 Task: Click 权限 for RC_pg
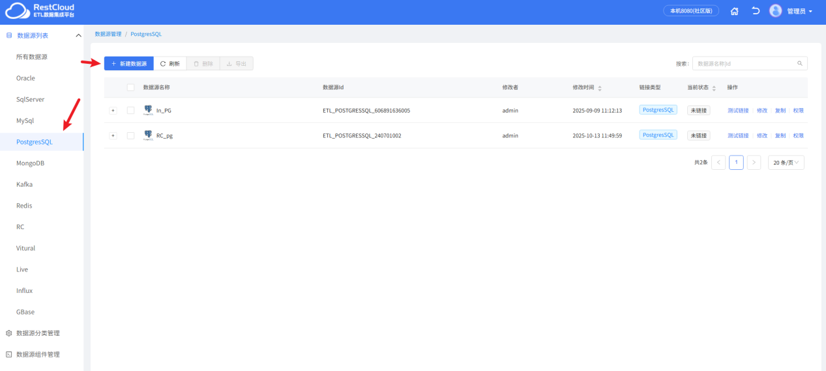(799, 136)
